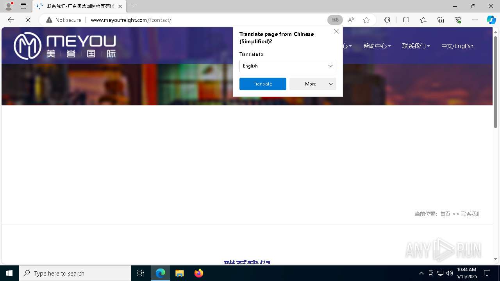The image size is (500, 281).
Task: Click the 首页 breadcrumb link
Action: point(445,214)
